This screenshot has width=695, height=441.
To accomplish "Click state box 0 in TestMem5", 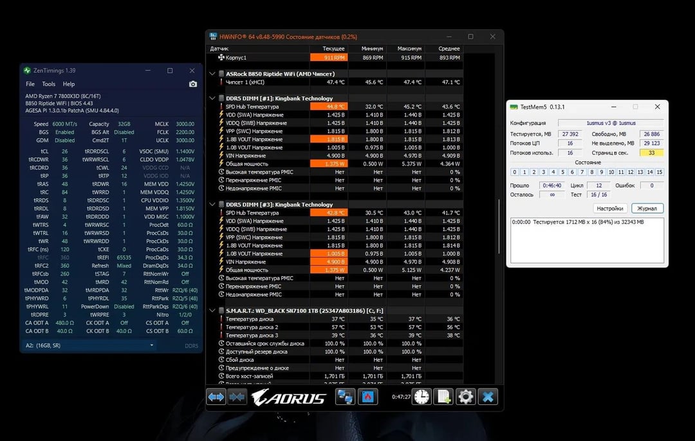I will pos(515,172).
